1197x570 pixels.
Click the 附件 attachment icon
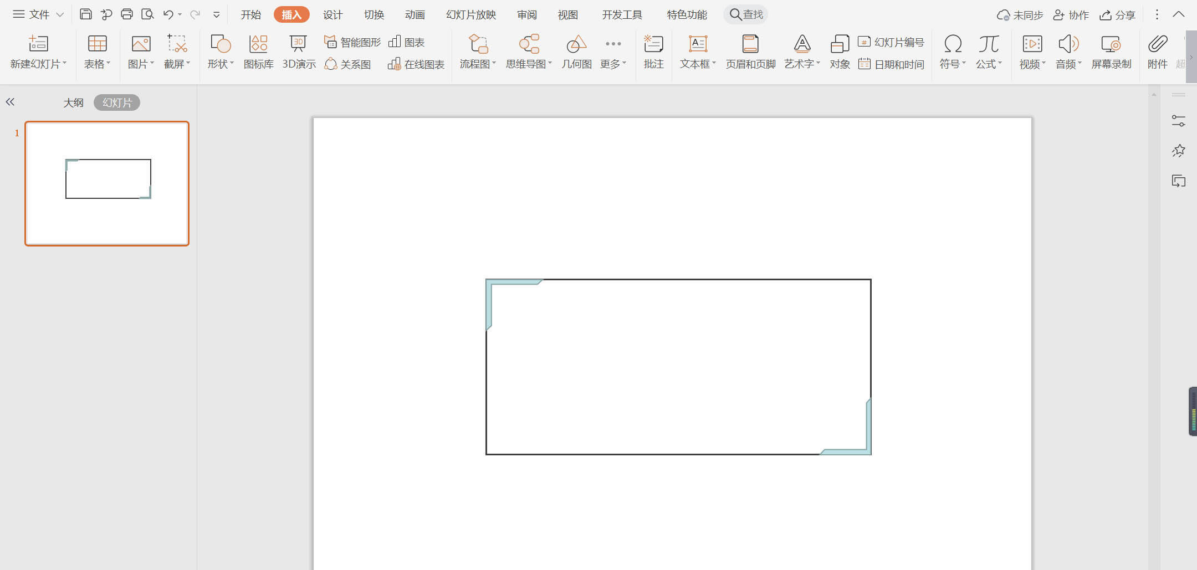[1157, 52]
